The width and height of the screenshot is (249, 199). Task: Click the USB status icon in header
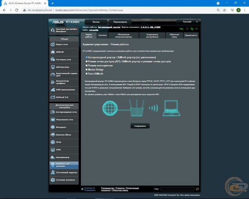[x=197, y=29]
